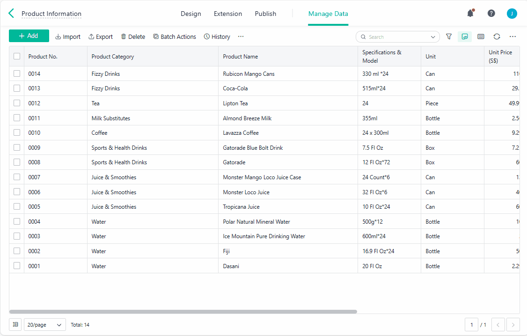
Task: Expand the search field dropdown arrow
Action: point(433,37)
